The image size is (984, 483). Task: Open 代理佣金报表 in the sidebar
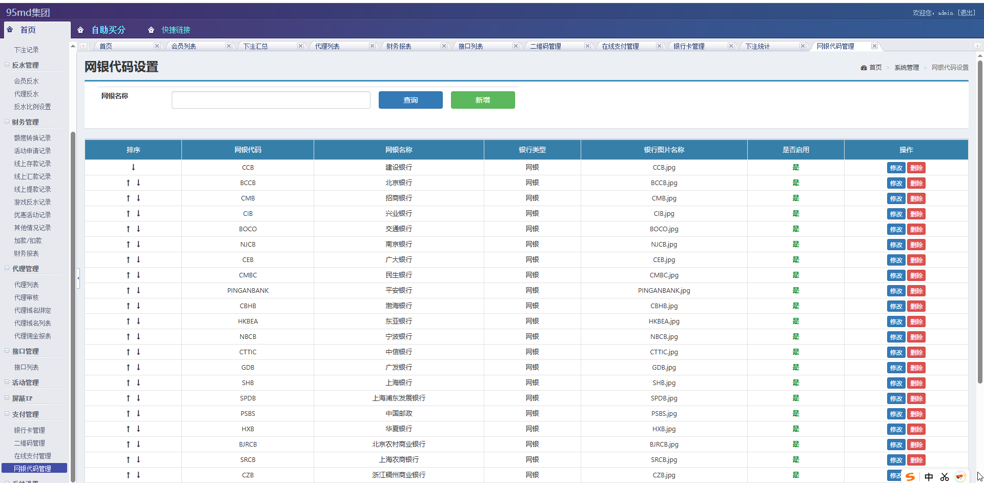tap(32, 336)
